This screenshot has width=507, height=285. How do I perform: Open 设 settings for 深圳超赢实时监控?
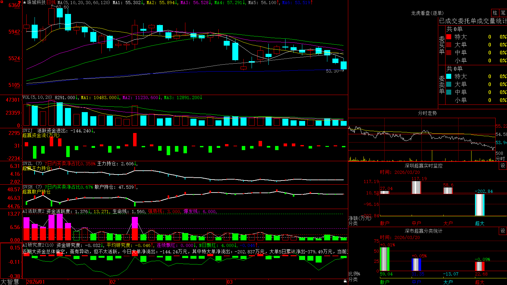503,166
